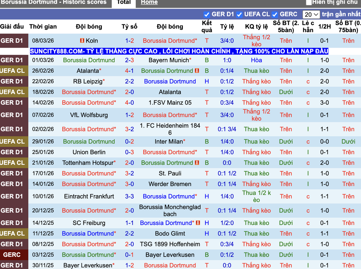Click the Tỷ số column header
The height and width of the screenshot is (269, 361).
tap(129, 27)
